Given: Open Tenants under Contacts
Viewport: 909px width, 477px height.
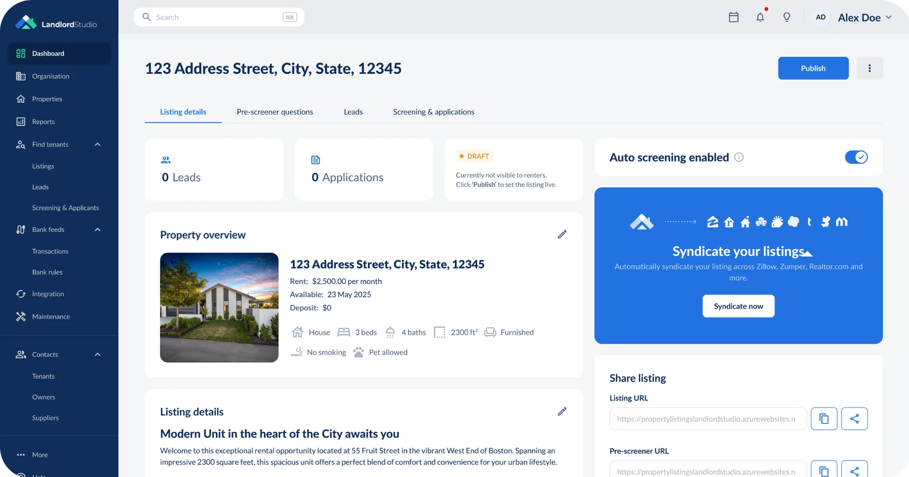Looking at the screenshot, I should coord(44,376).
